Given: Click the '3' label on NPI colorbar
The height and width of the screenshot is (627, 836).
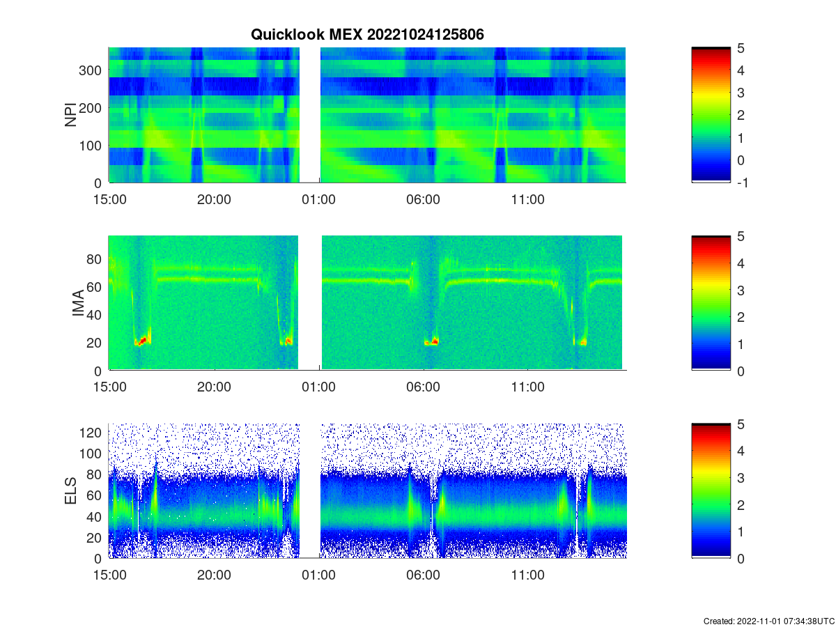Looking at the screenshot, I should 741,93.
